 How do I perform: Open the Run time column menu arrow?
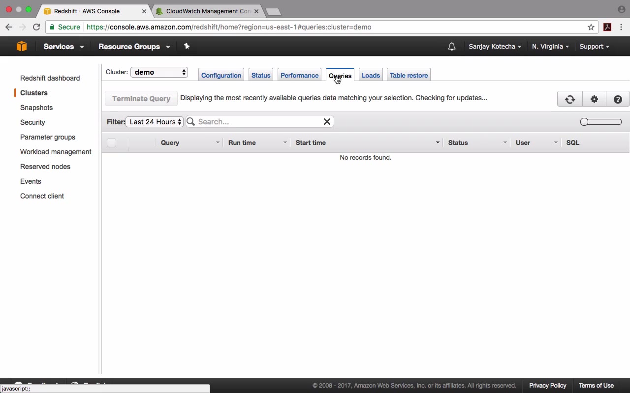285,142
